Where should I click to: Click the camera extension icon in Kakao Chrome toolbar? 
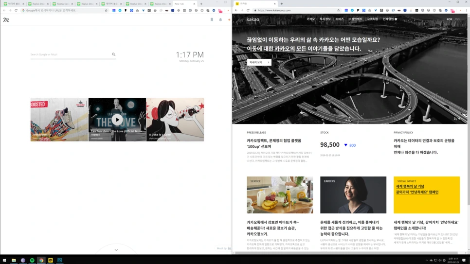click(370, 10)
